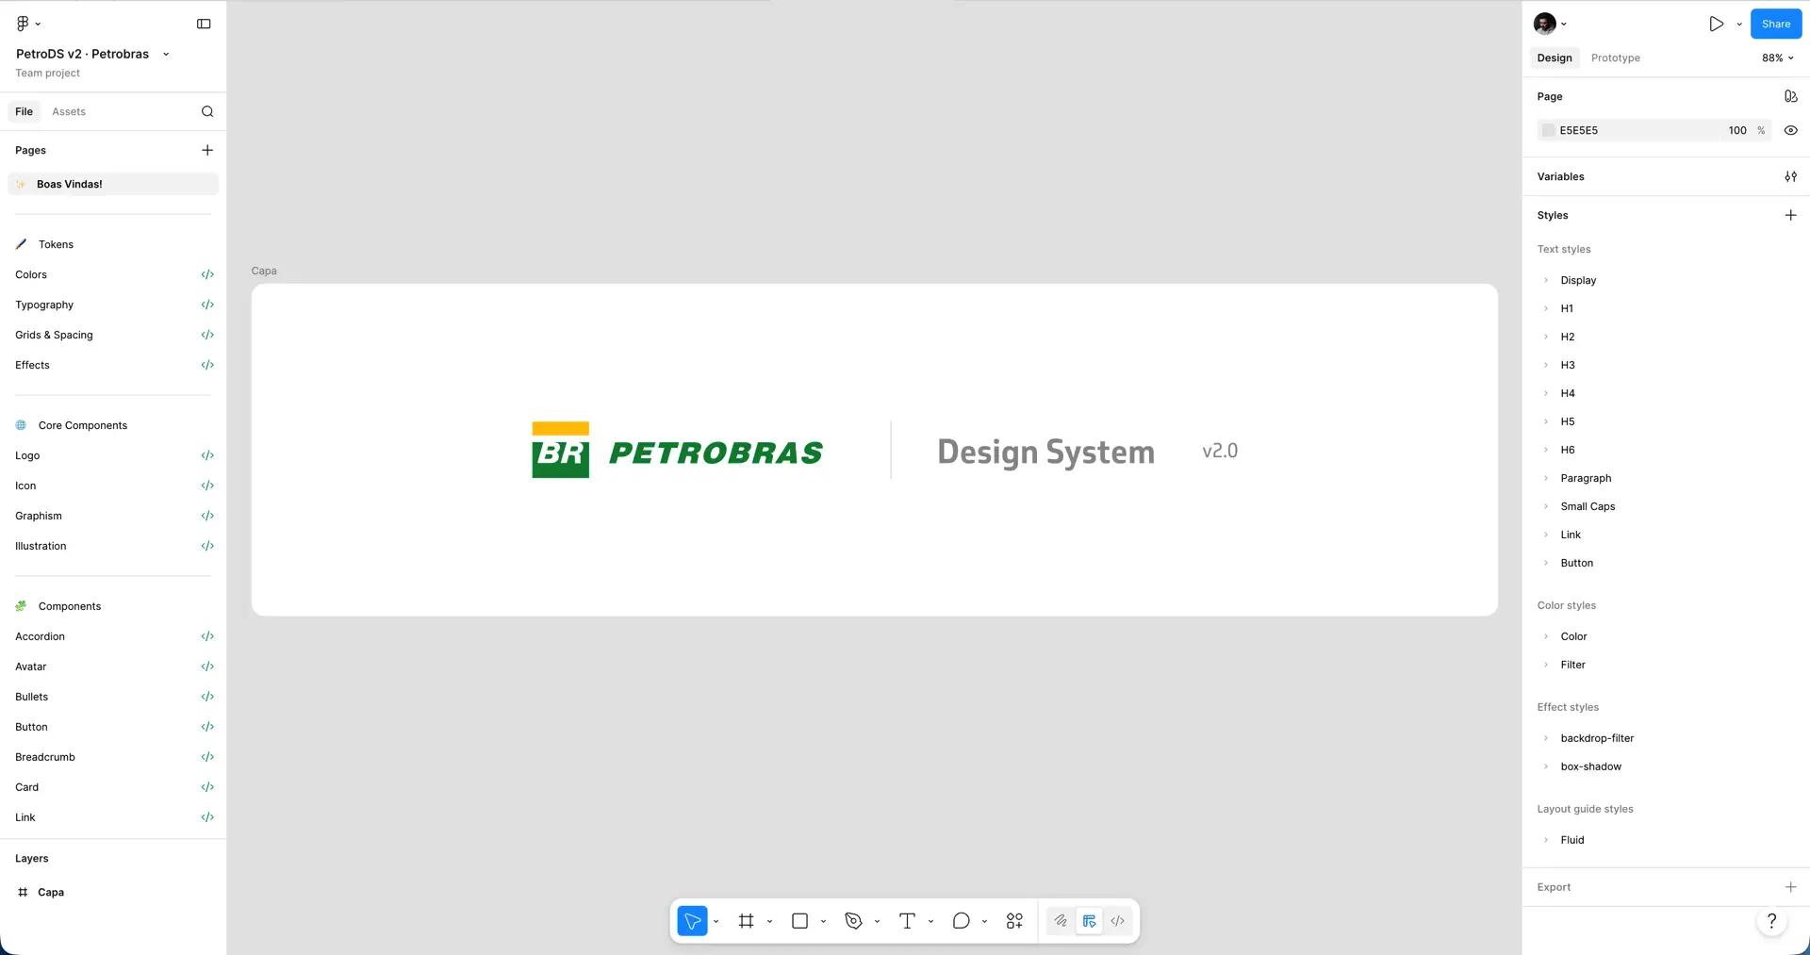Screen dimensions: 1810x955
Task: Open code icon next to Logo page
Action: pos(207,455)
